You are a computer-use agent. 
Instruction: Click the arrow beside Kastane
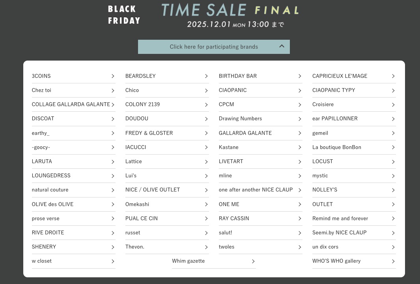click(299, 148)
